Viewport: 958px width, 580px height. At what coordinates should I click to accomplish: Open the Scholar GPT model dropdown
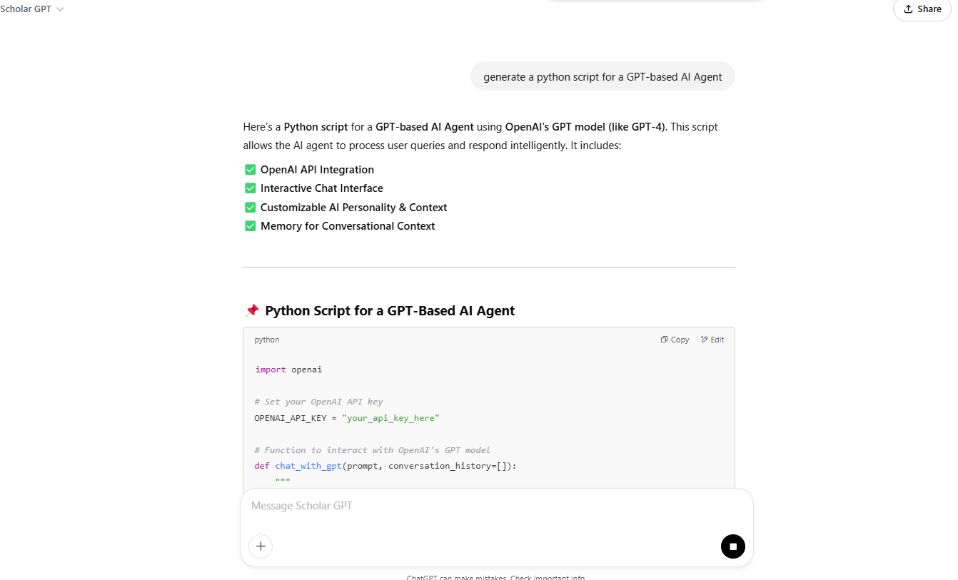click(32, 9)
